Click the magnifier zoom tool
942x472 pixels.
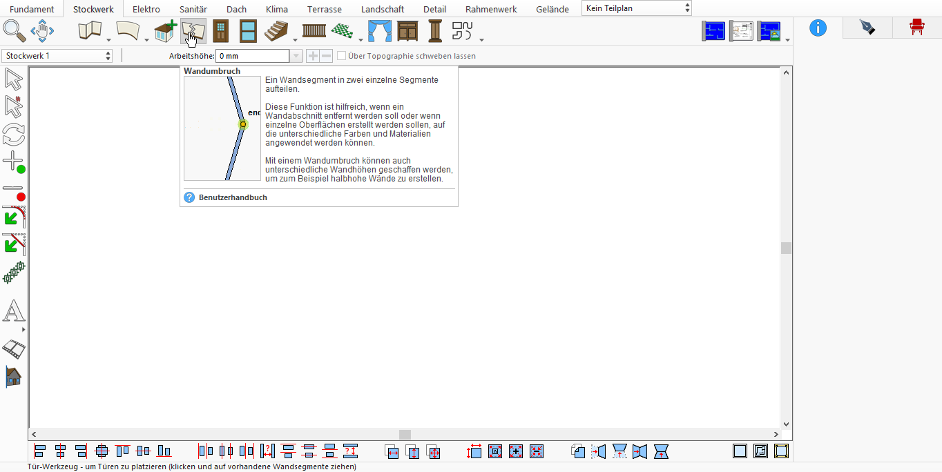tap(15, 31)
